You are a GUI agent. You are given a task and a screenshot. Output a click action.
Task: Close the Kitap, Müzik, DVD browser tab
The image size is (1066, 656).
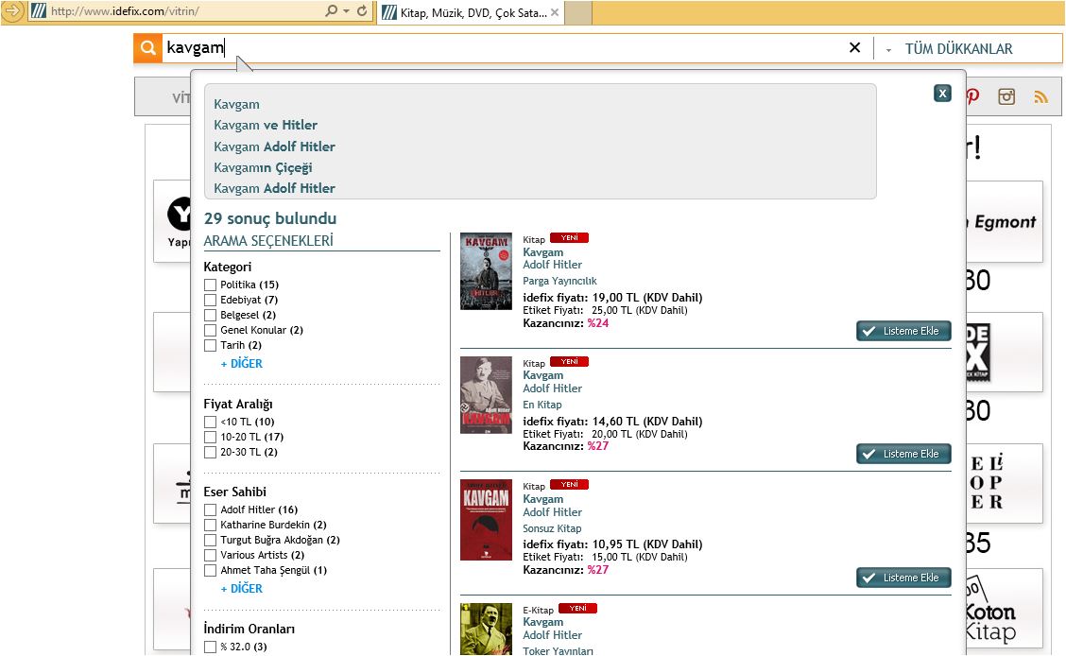click(555, 12)
